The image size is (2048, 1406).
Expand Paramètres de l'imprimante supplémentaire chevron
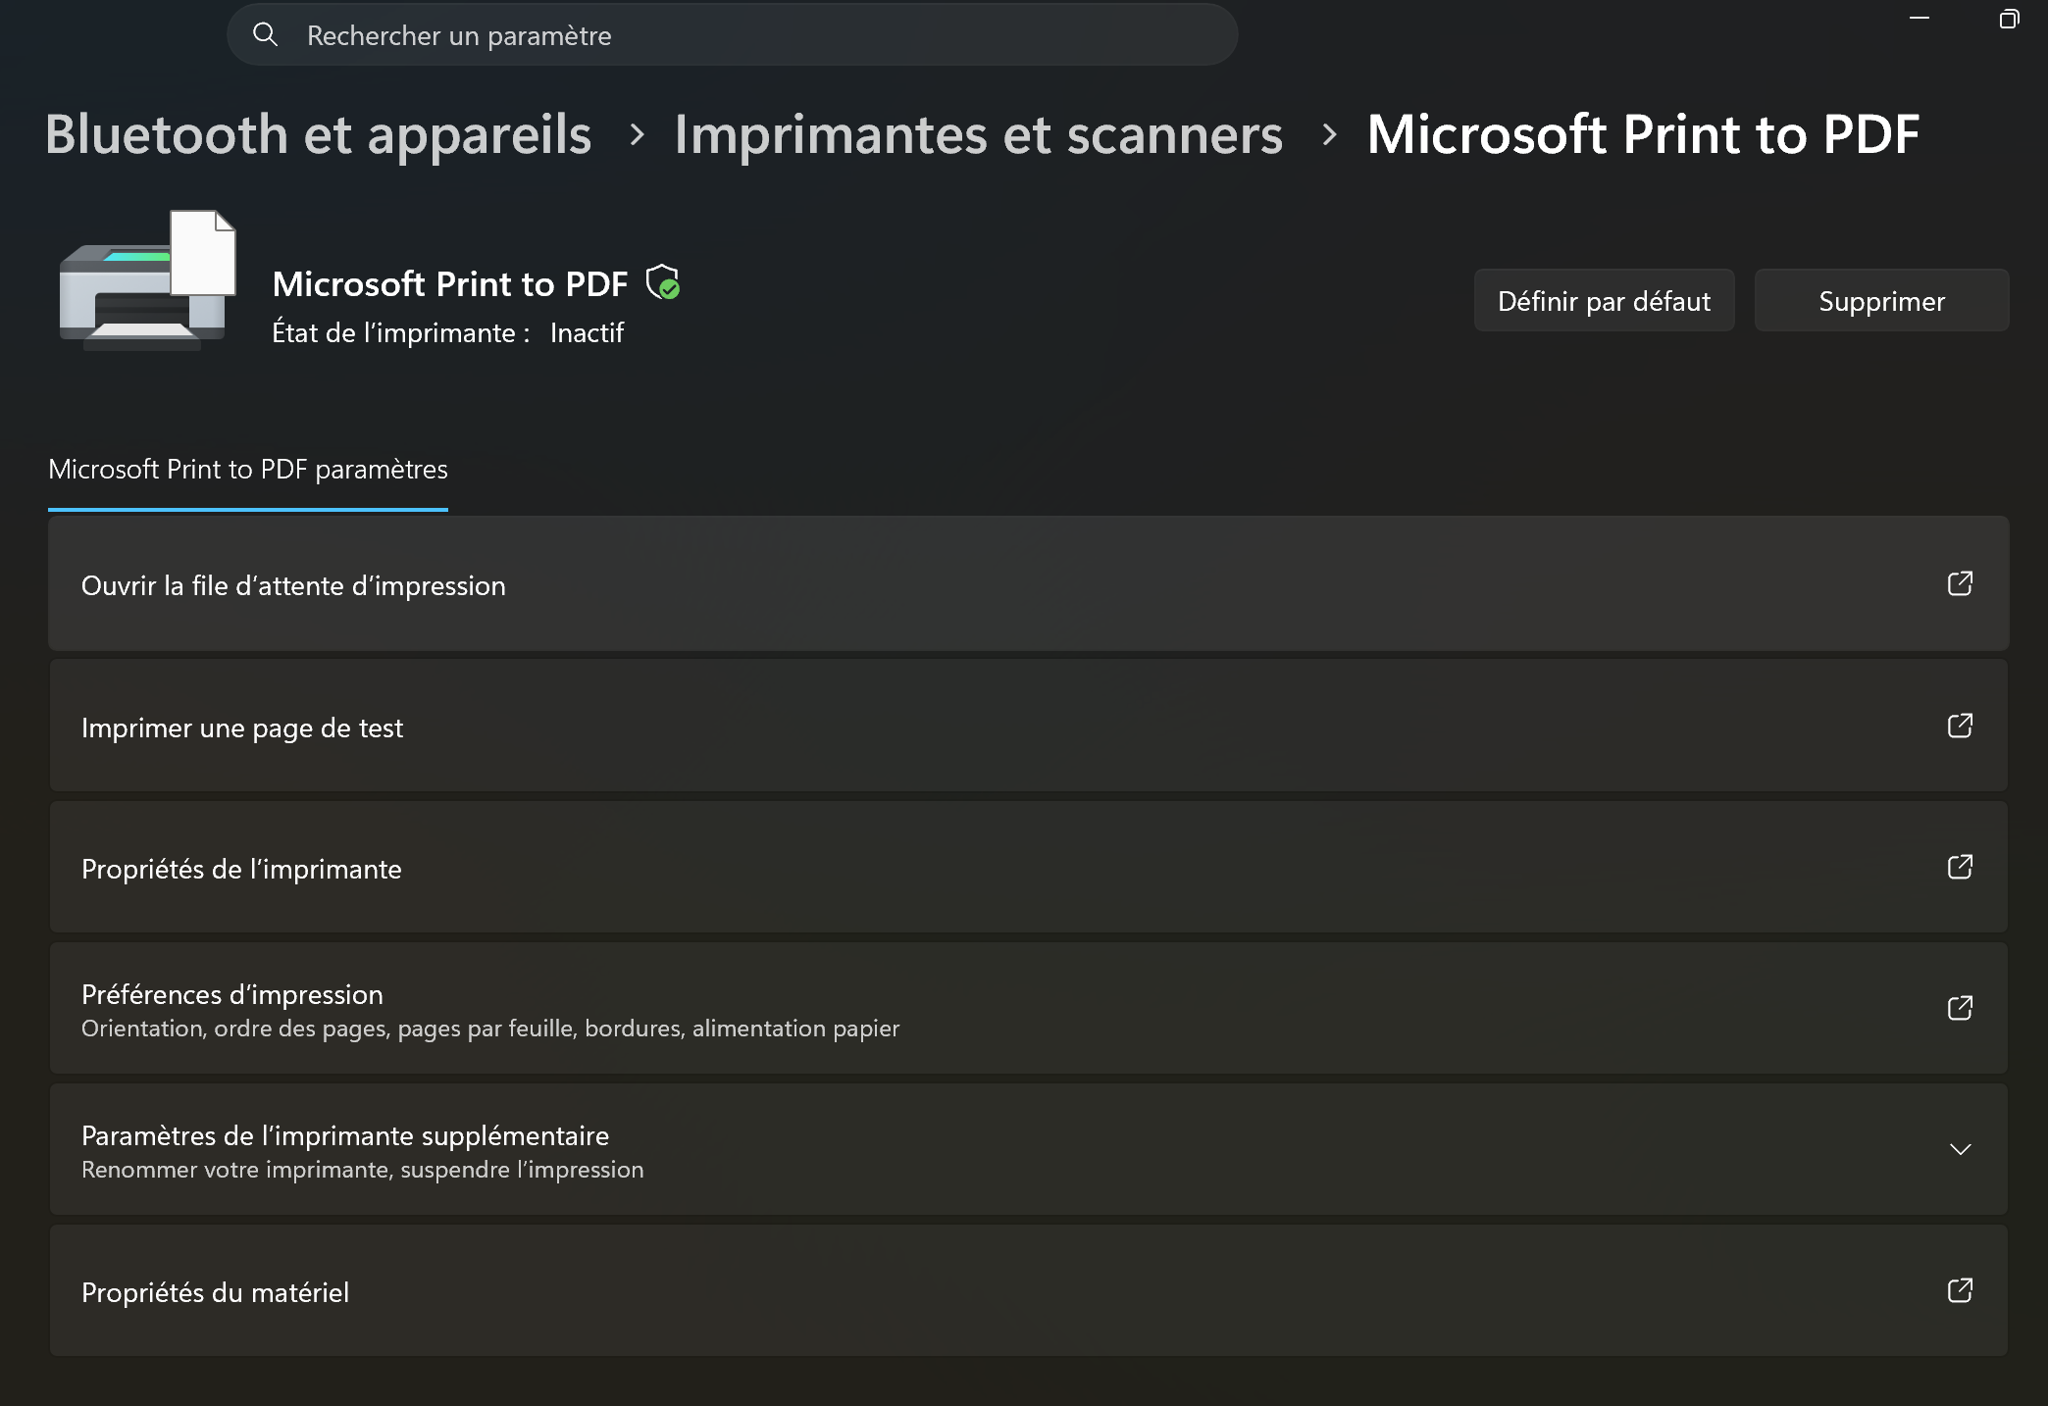[x=1960, y=1149]
